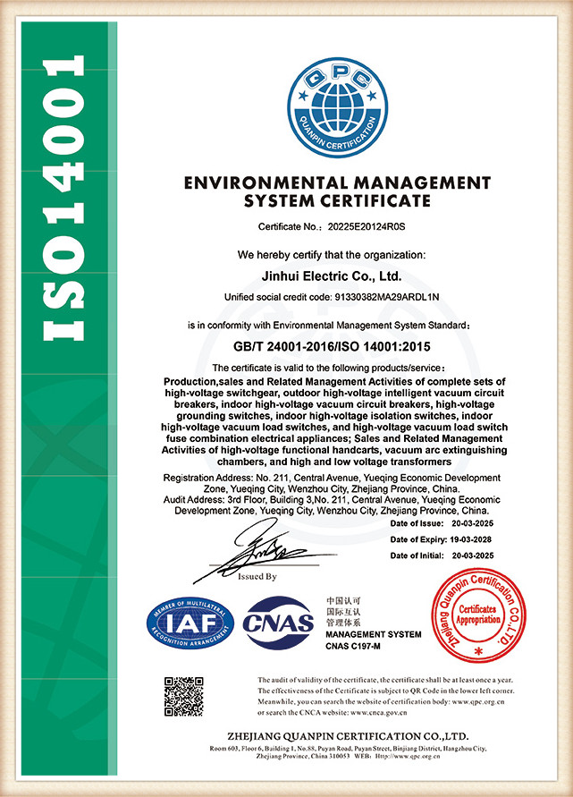This screenshot has width=573, height=797.
Task: Select scope line 'chambers, and high and low voltage transformers'
Action: point(334,462)
